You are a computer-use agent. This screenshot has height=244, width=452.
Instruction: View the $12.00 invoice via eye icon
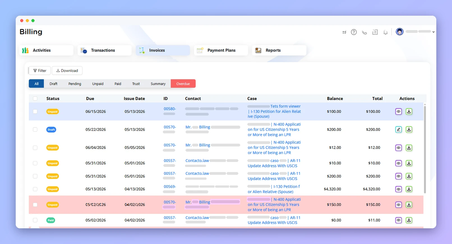point(398,148)
